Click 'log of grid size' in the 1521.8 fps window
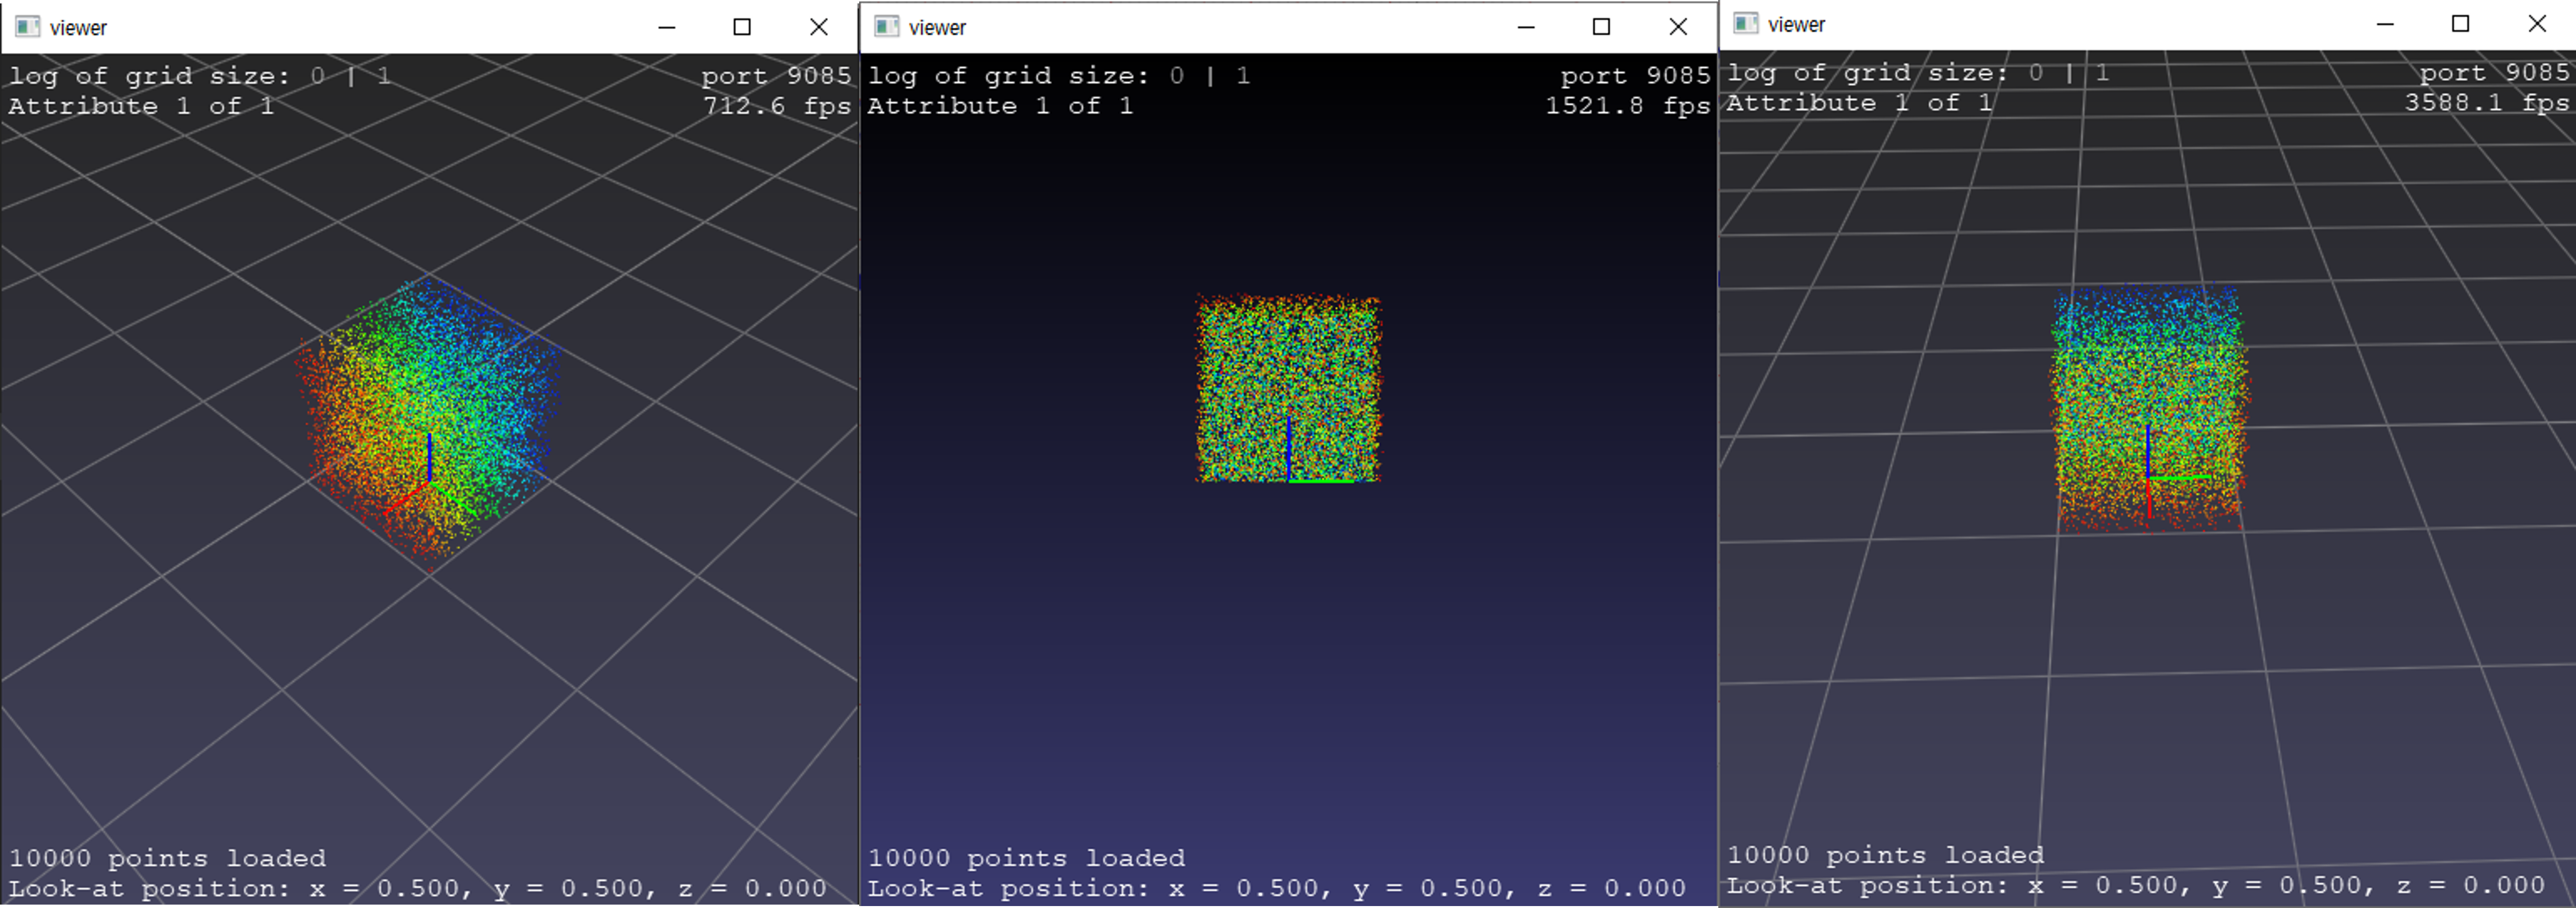This screenshot has height=908, width=2576. click(1008, 76)
